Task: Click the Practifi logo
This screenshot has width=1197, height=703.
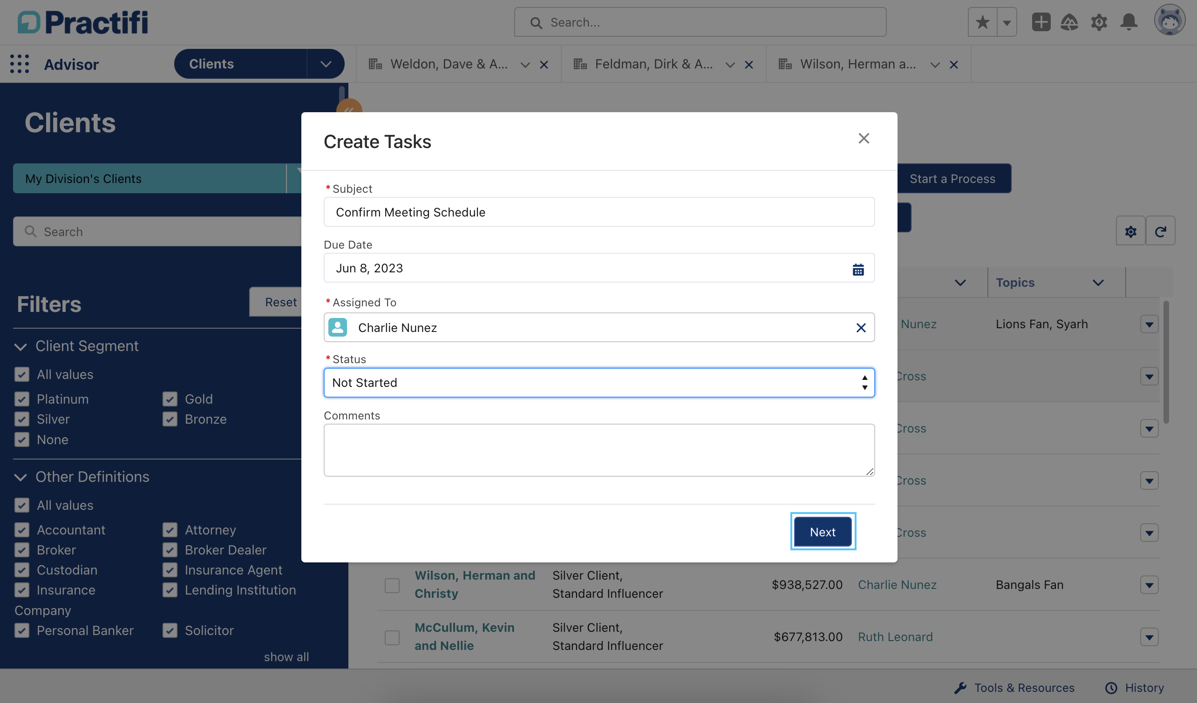Action: coord(83,22)
